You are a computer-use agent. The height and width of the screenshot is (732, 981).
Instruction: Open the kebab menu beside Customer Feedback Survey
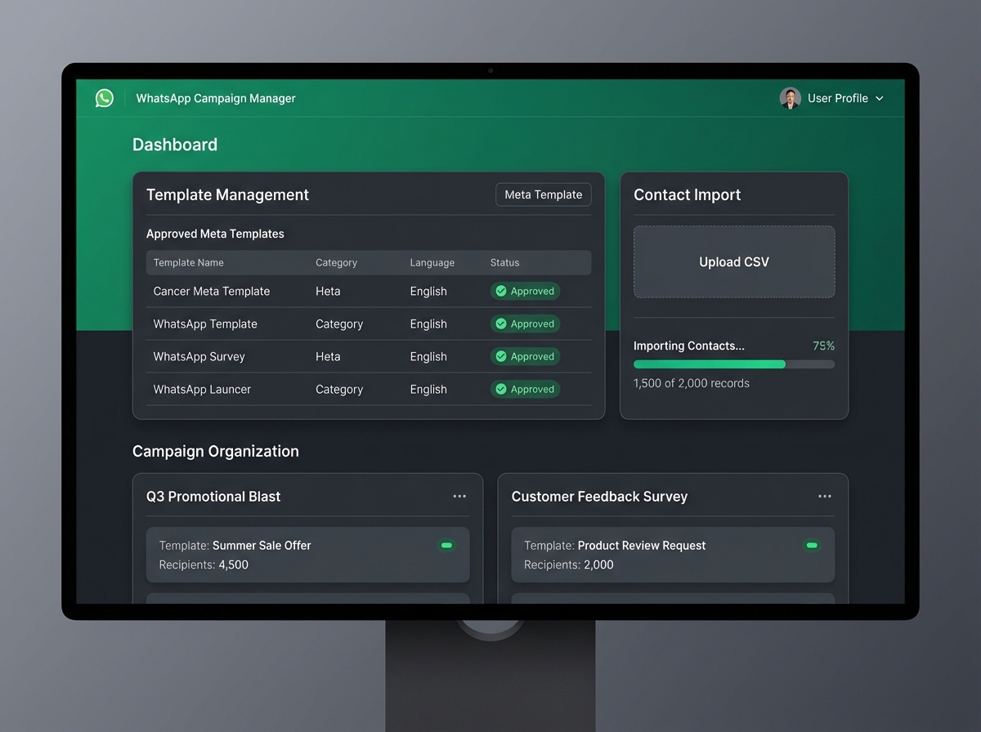(x=824, y=496)
